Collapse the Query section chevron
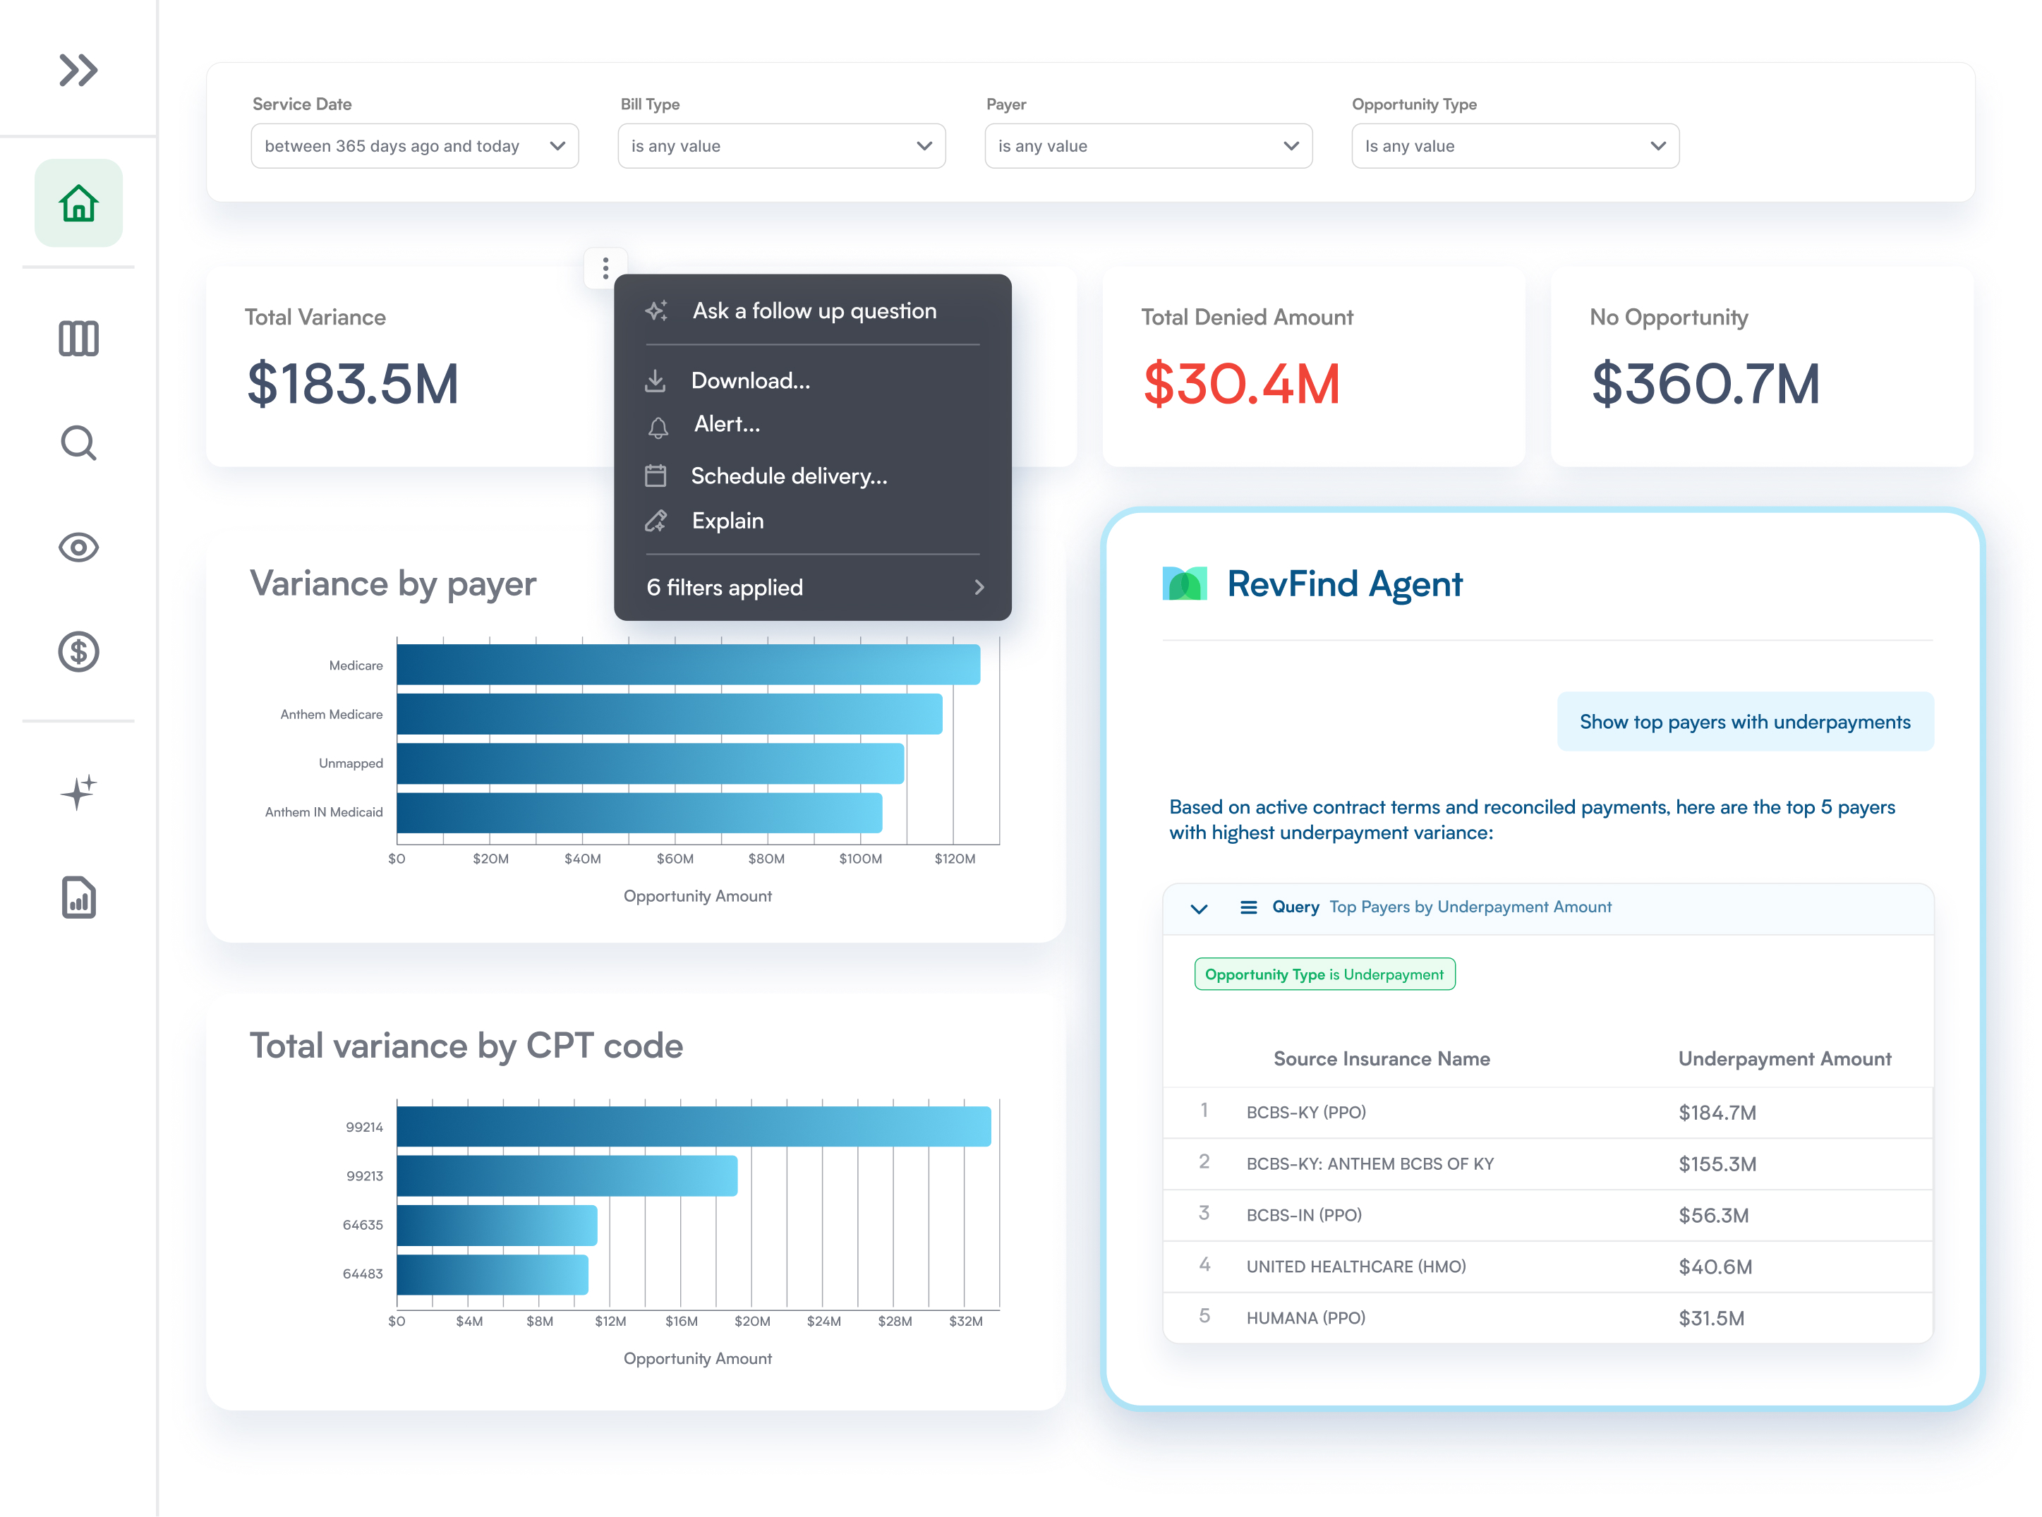 [x=1198, y=909]
